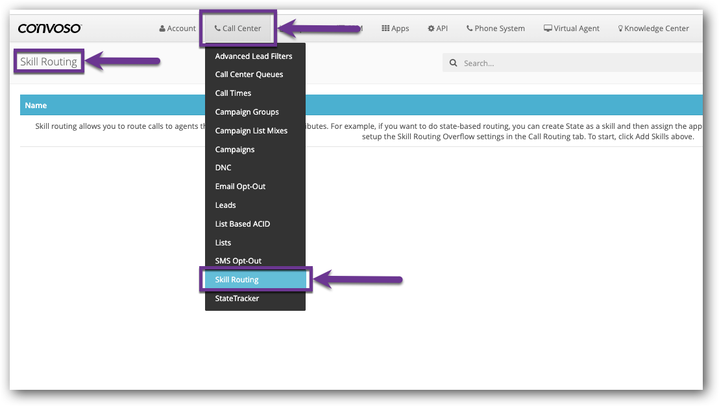The width and height of the screenshot is (719, 406).
Task: Select the Call Times entry
Action: click(x=233, y=93)
